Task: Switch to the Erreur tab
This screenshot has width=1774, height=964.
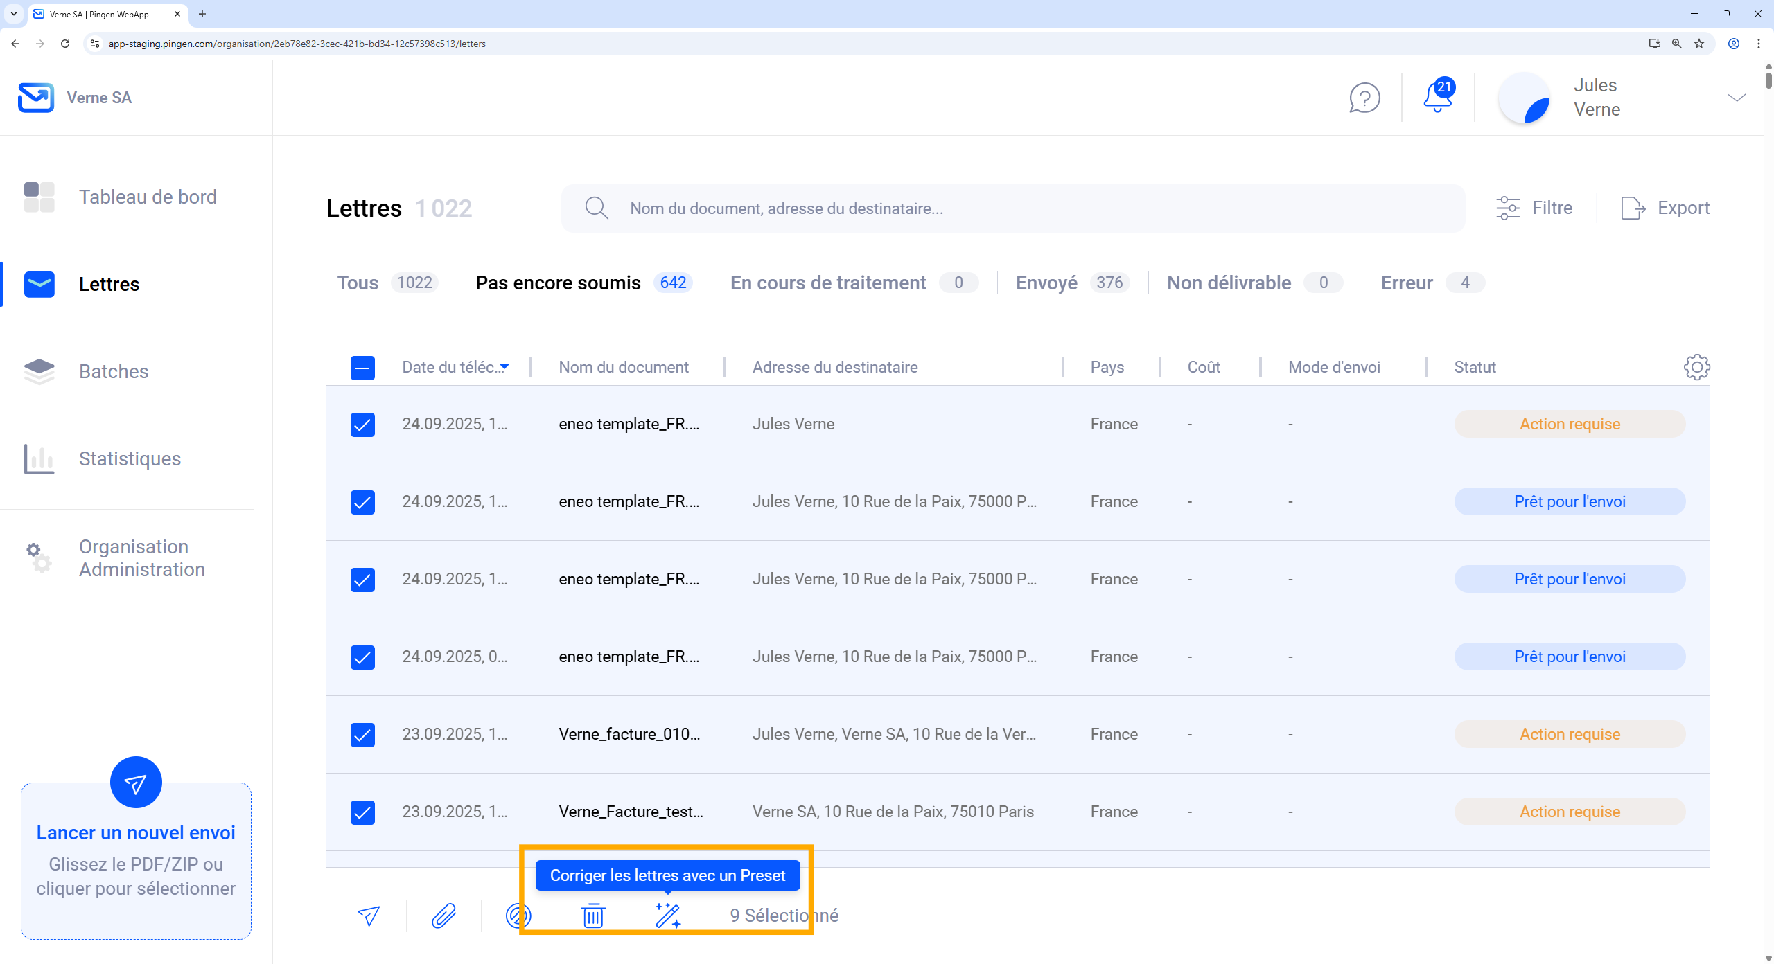Action: click(1407, 283)
